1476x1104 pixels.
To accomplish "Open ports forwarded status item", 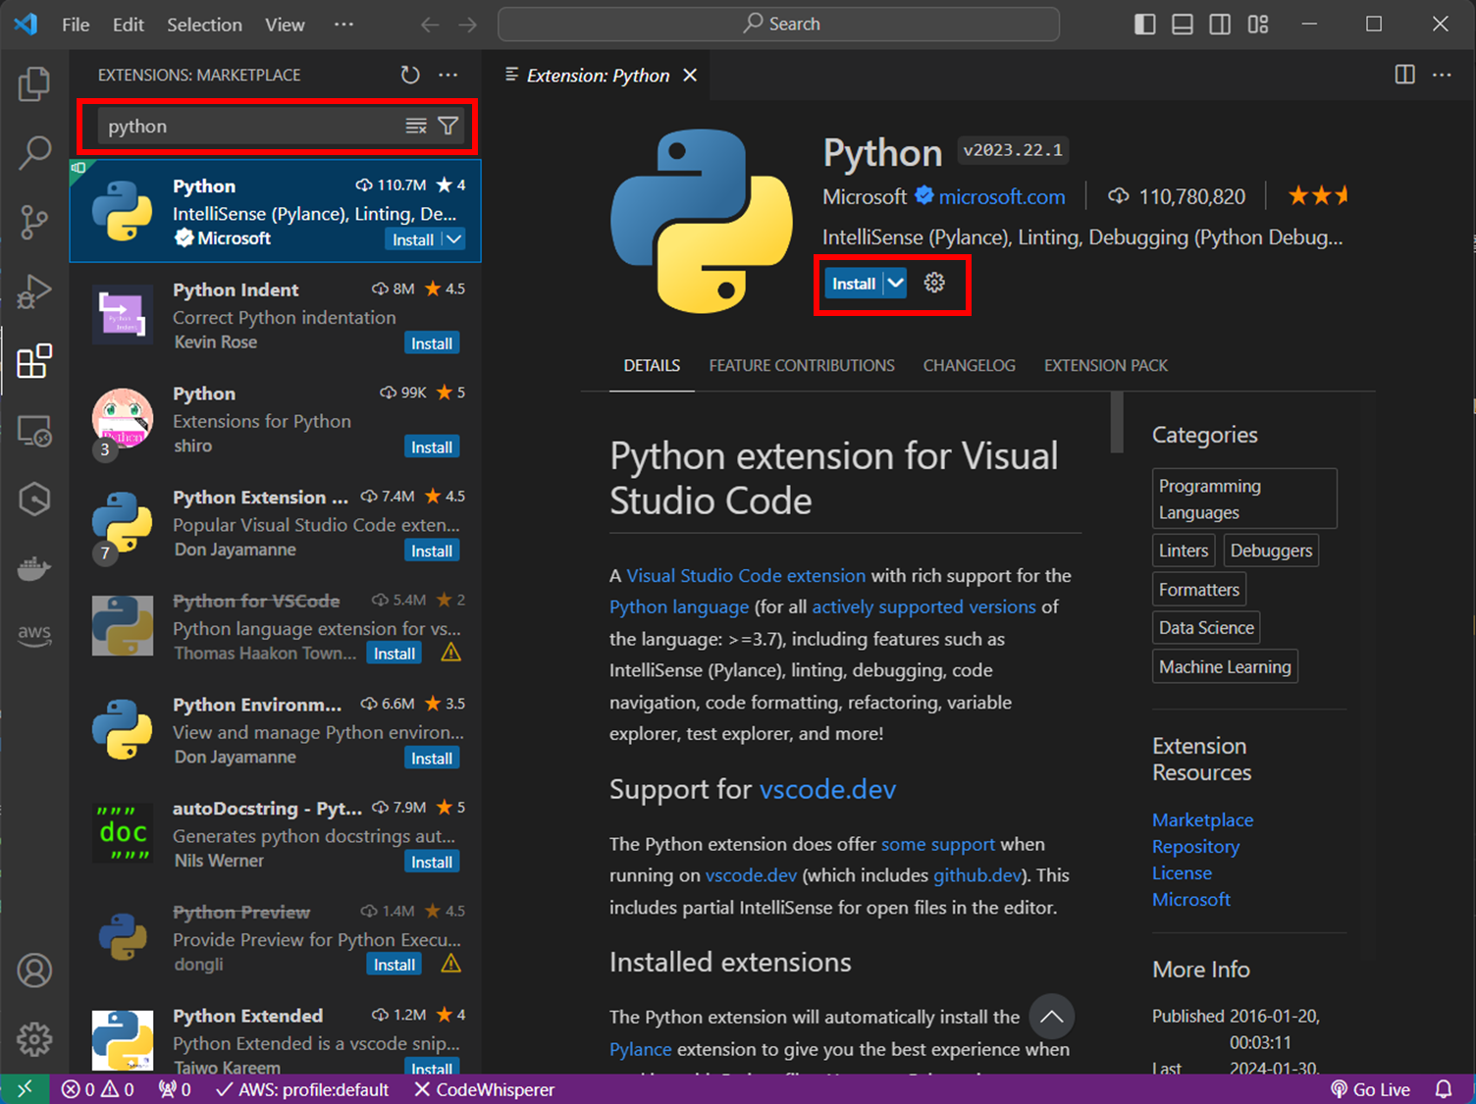I will 175,1089.
